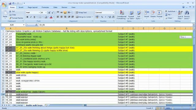
Task: Switch to the Insert ribbon tab
Action: [21, 7]
